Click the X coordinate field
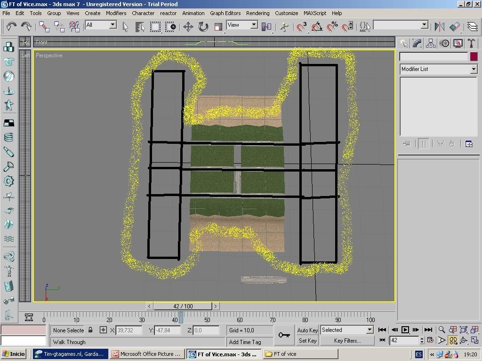 pyautogui.click(x=129, y=330)
